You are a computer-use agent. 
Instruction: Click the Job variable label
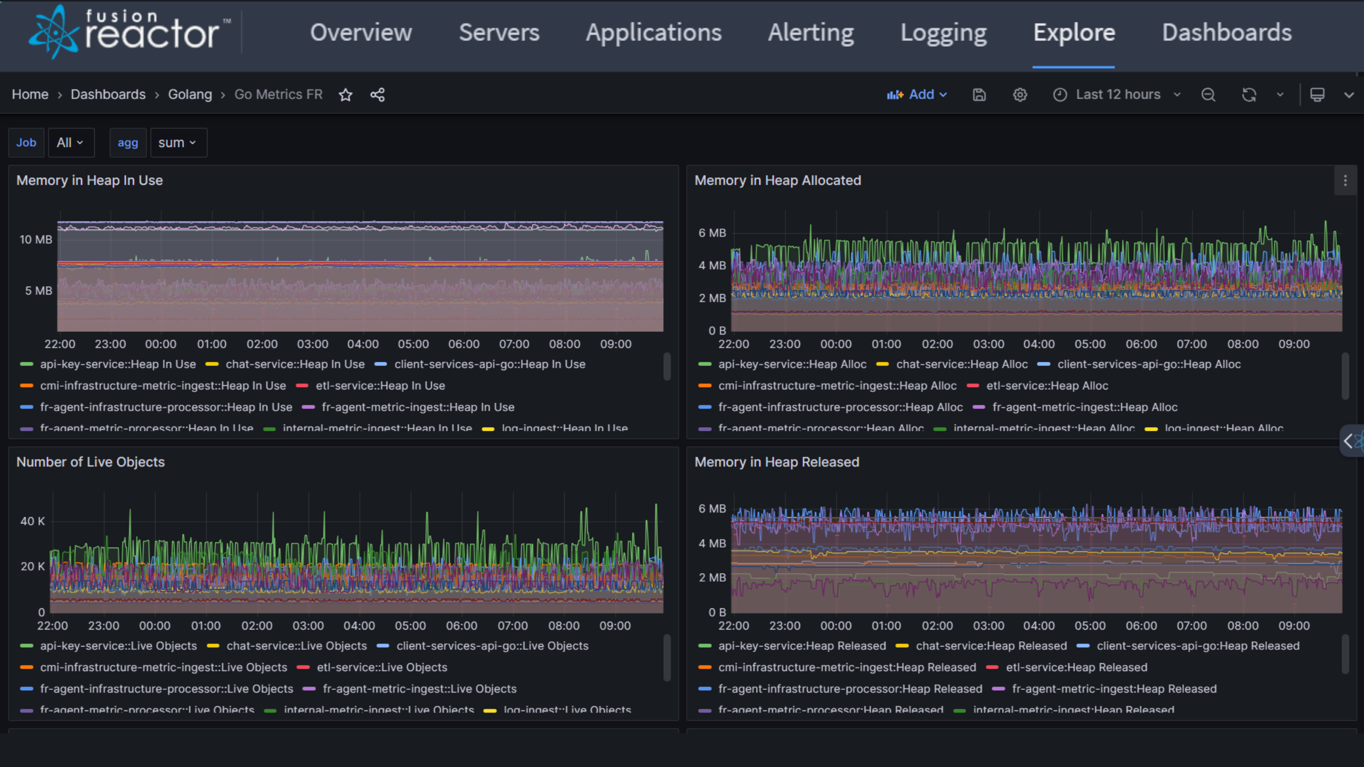click(26, 143)
